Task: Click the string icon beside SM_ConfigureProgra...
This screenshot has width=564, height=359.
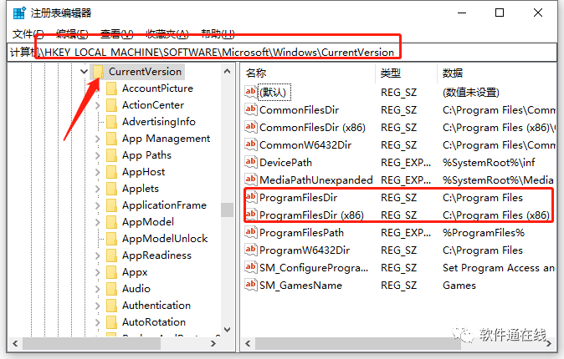Action: coord(251,267)
